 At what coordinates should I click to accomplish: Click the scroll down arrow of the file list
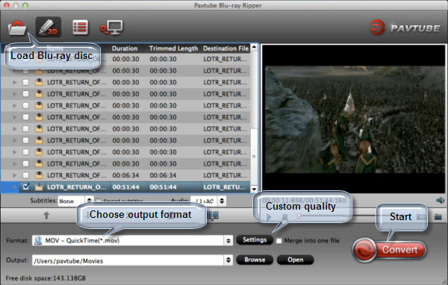[254, 189]
